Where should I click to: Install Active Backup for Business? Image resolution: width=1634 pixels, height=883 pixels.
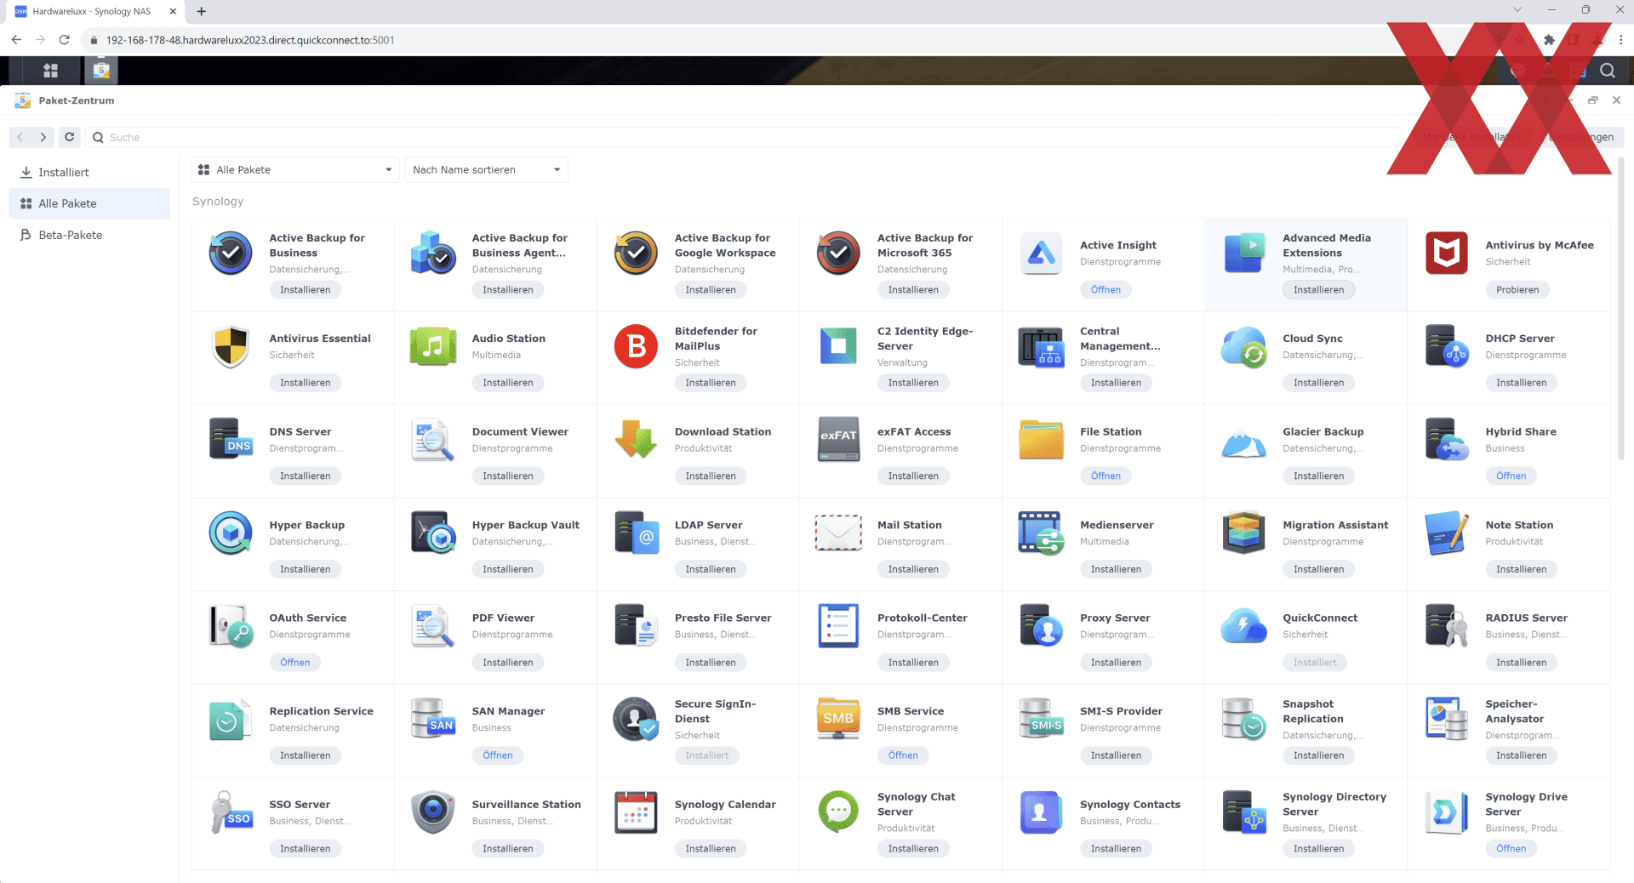(x=306, y=290)
